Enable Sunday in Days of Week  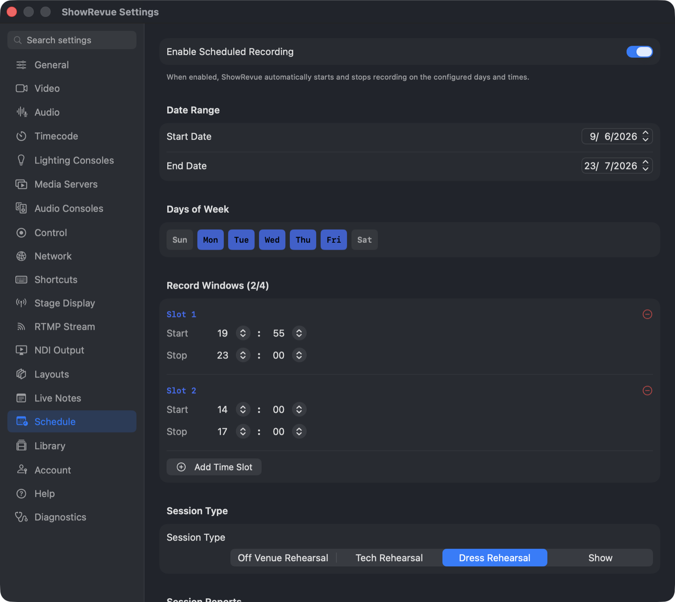click(180, 240)
